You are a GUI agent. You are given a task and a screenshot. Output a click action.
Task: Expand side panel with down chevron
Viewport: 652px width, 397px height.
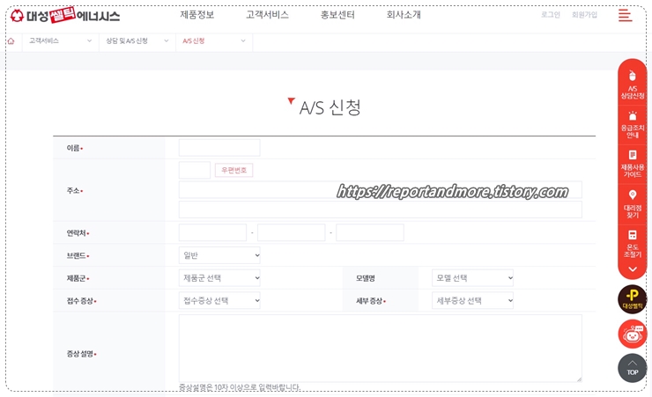(x=633, y=269)
